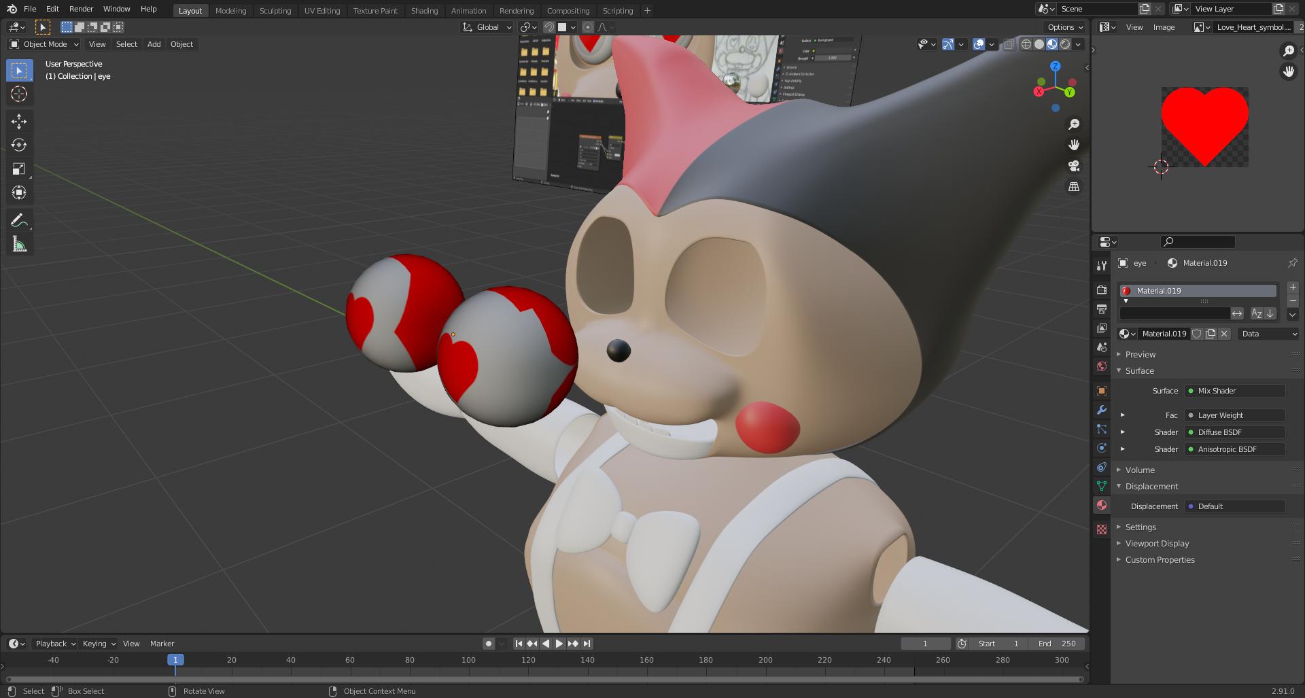This screenshot has height=698, width=1305.
Task: Open the Object Mode dropdown
Action: click(x=44, y=44)
